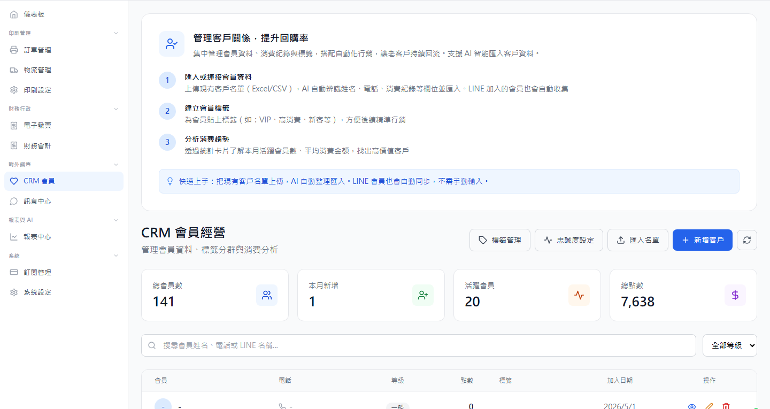The height and width of the screenshot is (409, 770).
Task: Go to 物流管理 in the sidebar
Action: (64, 70)
